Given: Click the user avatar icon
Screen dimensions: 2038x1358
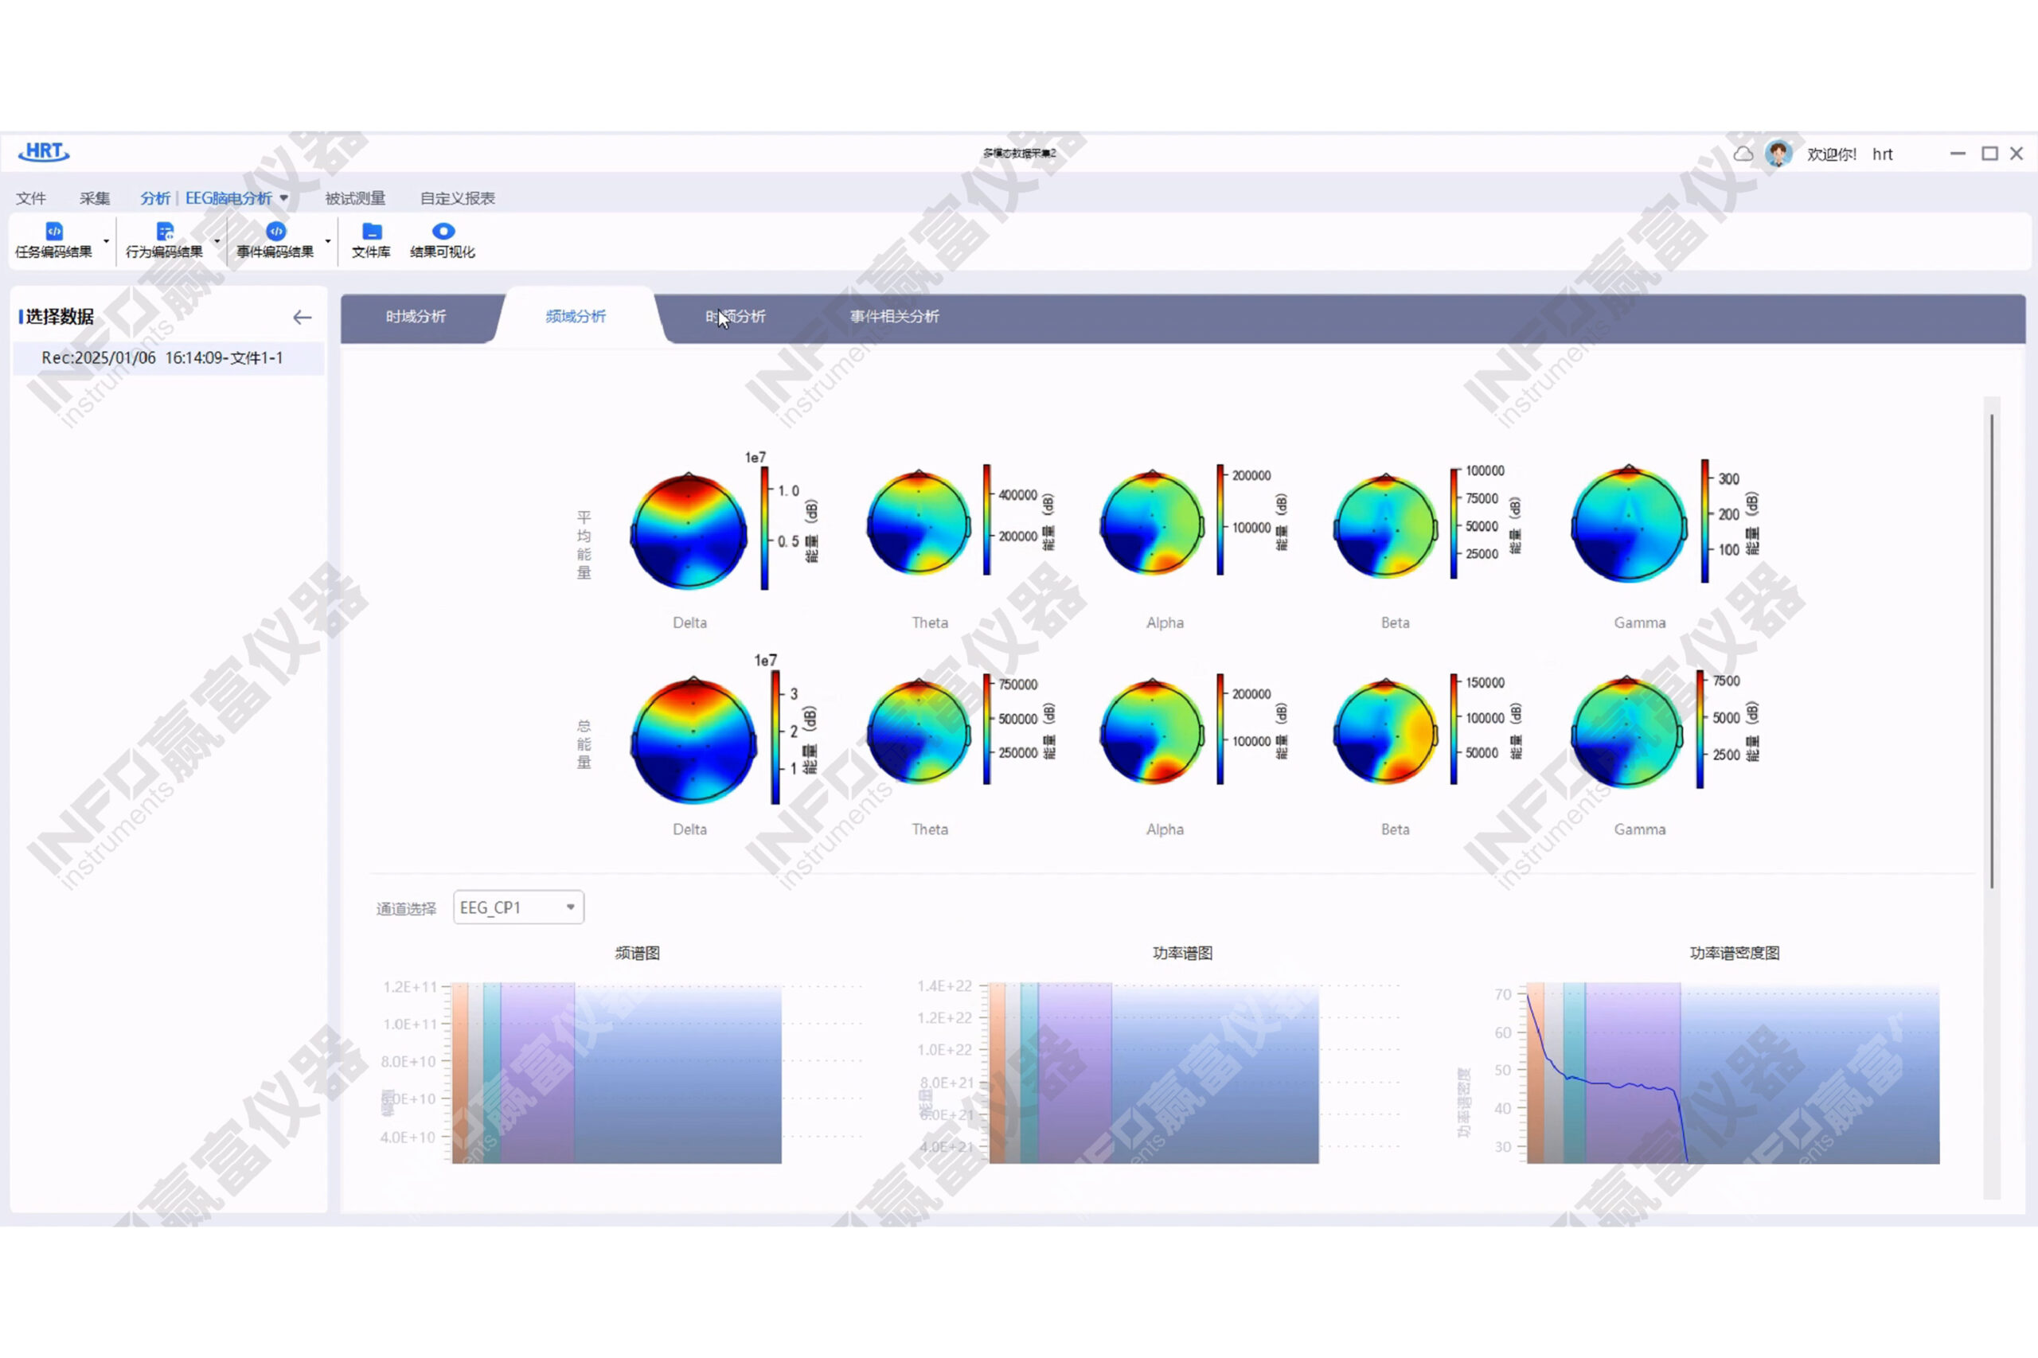Looking at the screenshot, I should coord(1778,154).
